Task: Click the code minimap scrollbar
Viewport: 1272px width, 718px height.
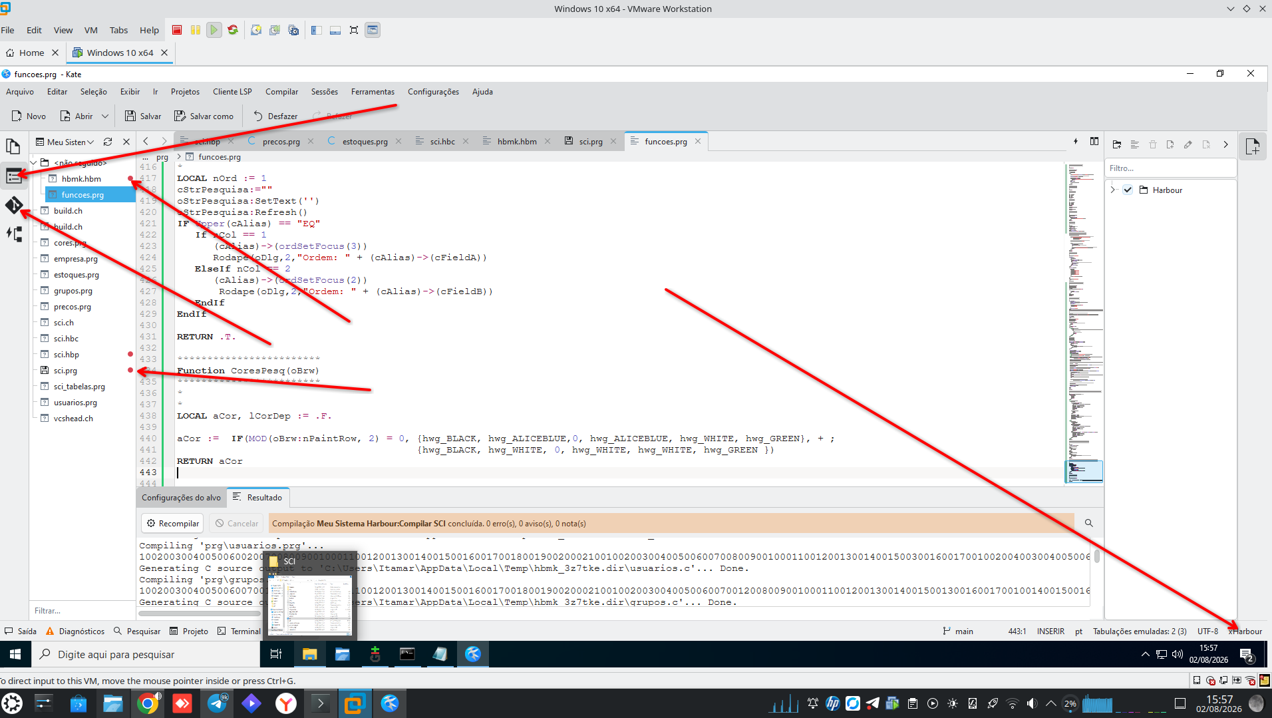Action: coord(1084,323)
